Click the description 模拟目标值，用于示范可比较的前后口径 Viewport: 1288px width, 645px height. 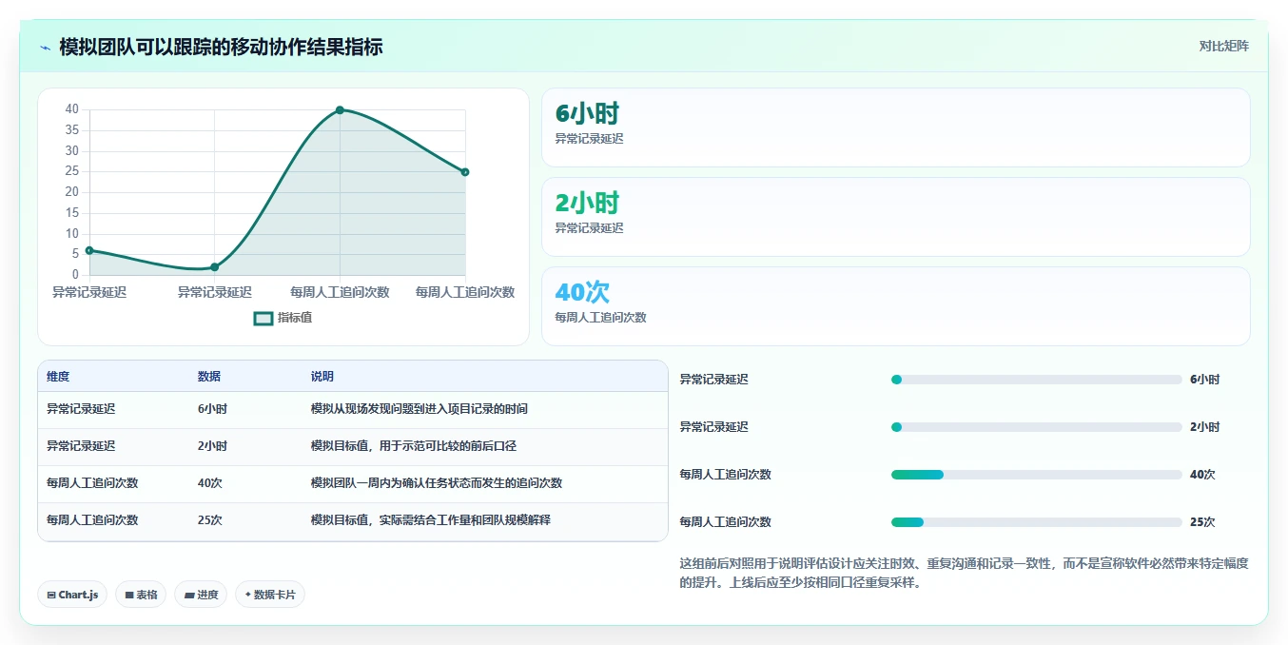(x=414, y=446)
